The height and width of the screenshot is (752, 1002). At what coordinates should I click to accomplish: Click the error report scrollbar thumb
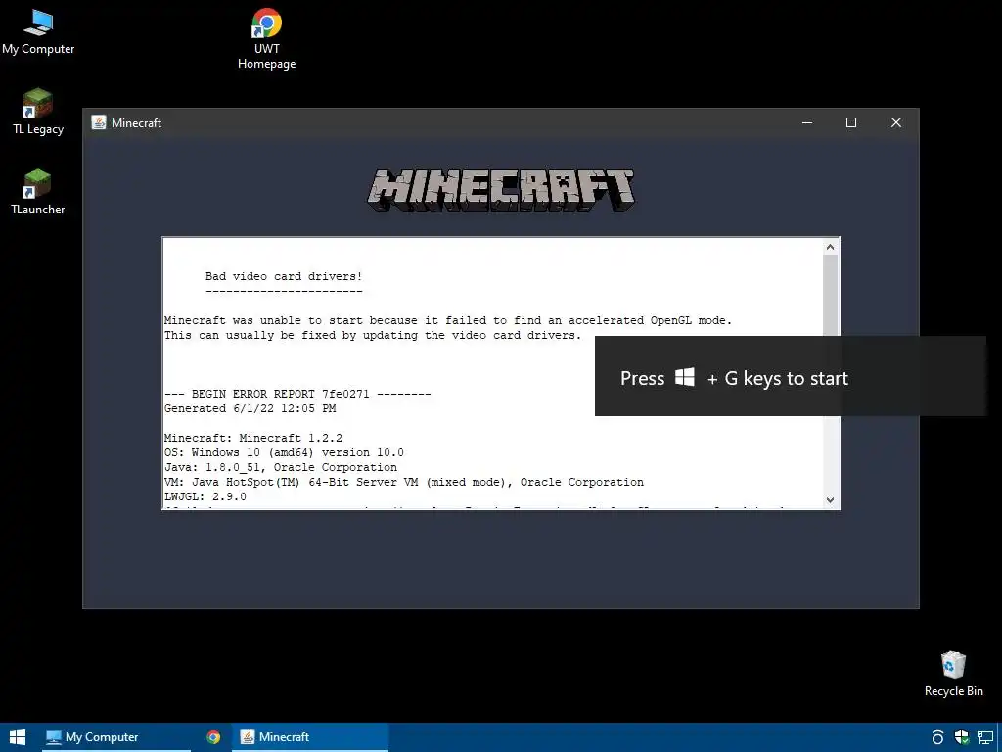click(830, 295)
